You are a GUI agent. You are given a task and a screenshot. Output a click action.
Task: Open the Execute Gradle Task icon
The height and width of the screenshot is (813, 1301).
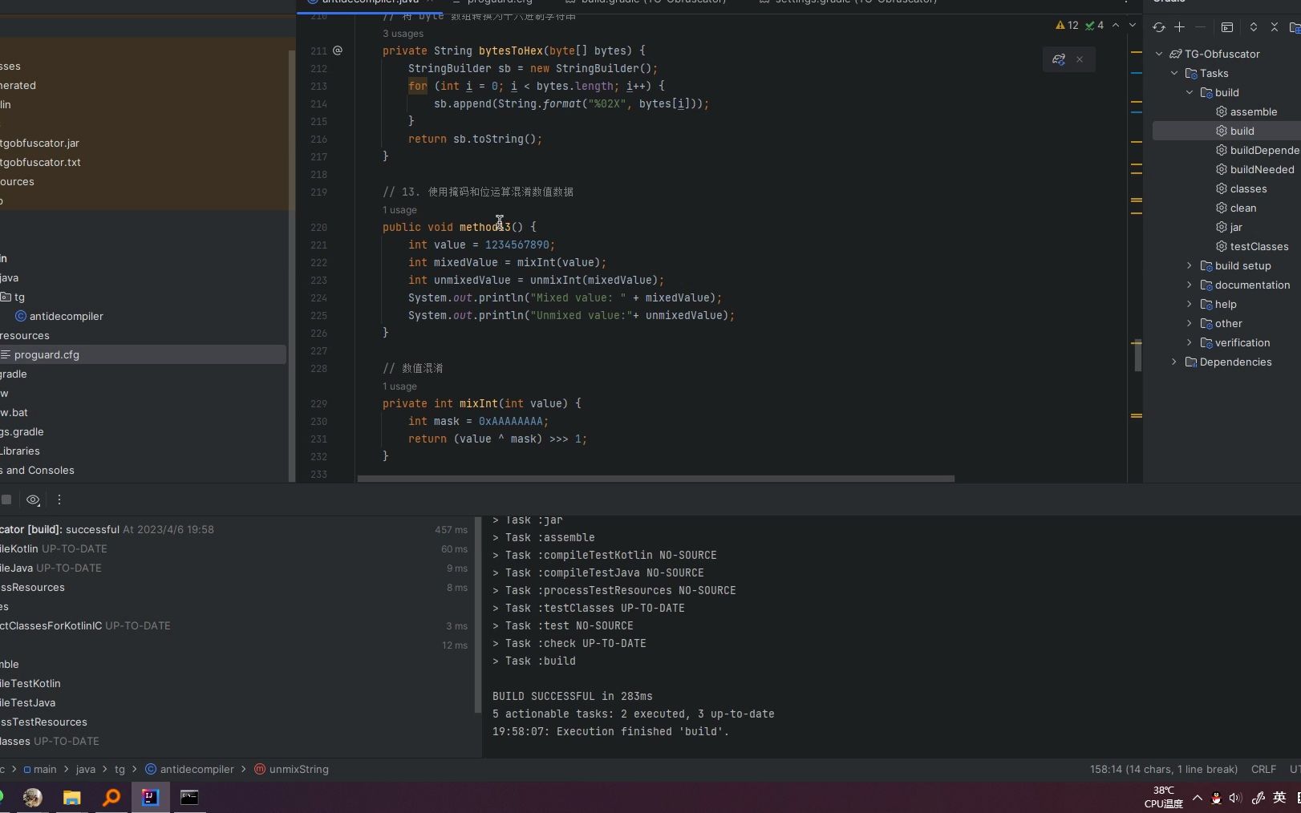coord(1226,27)
